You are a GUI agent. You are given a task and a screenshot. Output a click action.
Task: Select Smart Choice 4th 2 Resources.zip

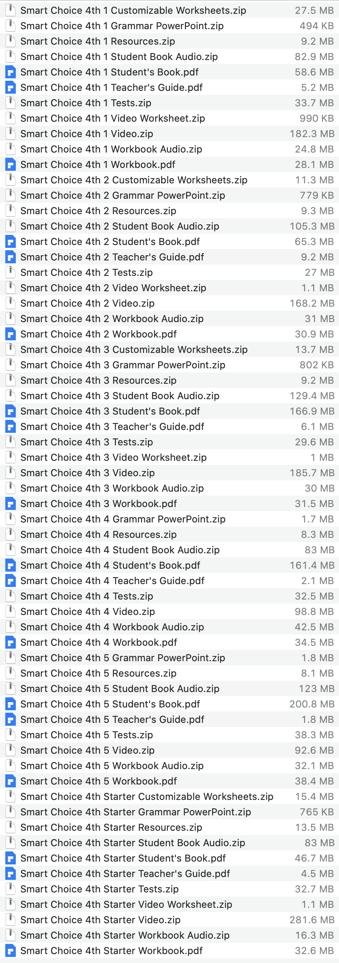click(99, 211)
